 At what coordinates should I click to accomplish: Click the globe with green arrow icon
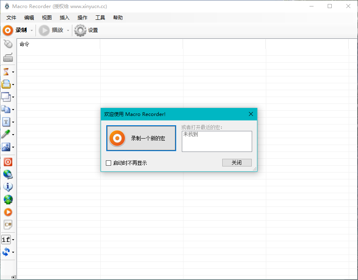[8, 199]
